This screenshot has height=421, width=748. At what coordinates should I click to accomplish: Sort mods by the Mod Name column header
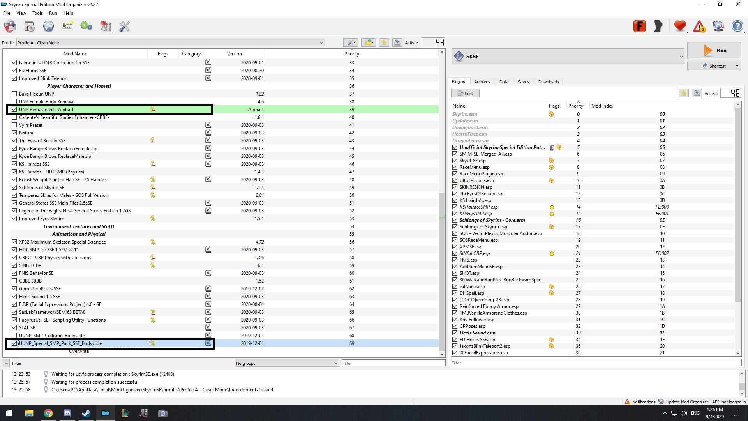click(75, 54)
